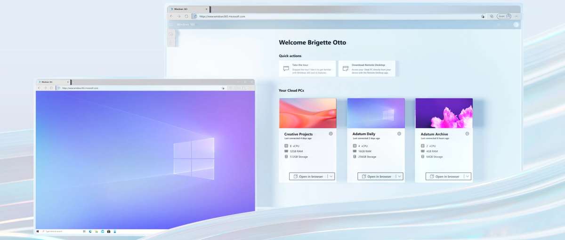Open the app launcher grid in Windows 365 header
This screenshot has height=240, width=565.
(171, 24)
